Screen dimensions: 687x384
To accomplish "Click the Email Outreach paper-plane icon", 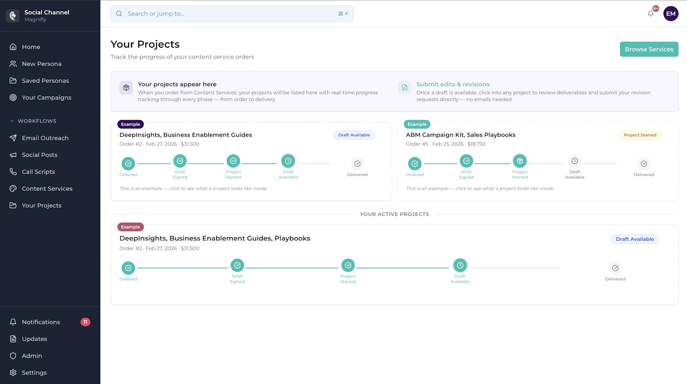I will click(x=13, y=138).
